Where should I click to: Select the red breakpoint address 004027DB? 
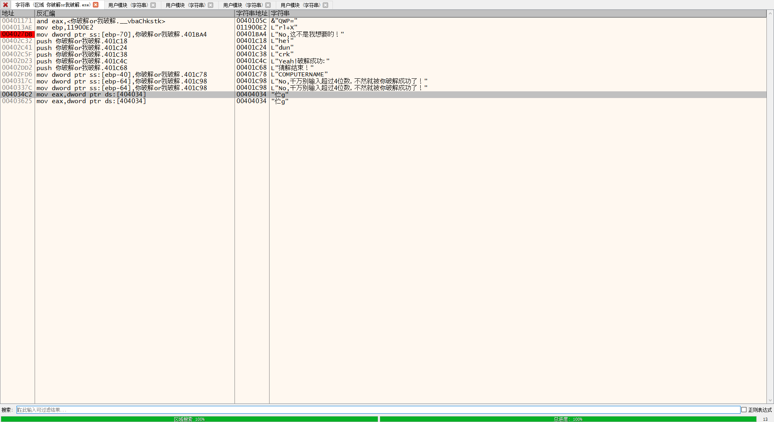(x=17, y=34)
